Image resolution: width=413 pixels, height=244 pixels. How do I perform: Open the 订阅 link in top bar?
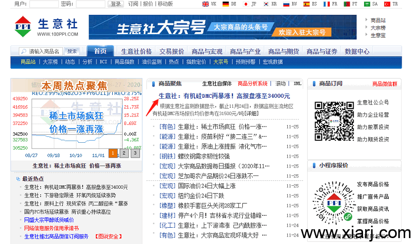coord(133,4)
